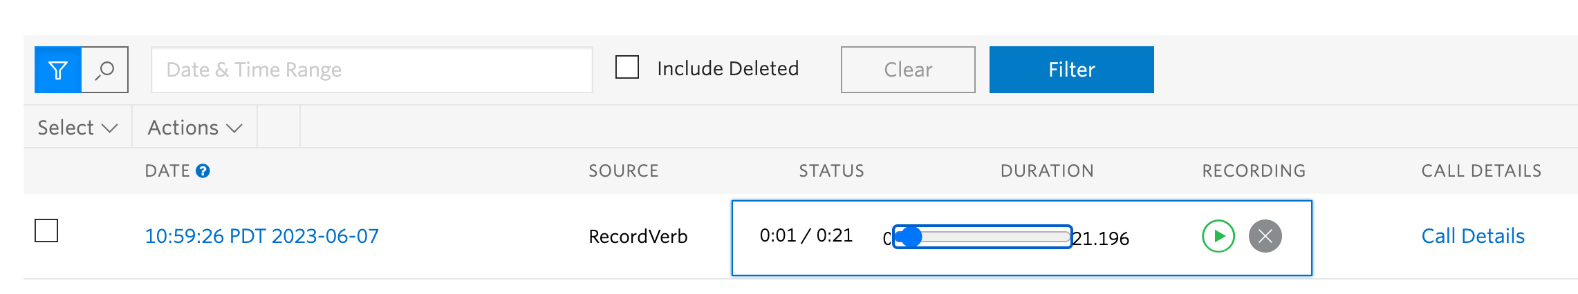Play the recording with green play button
1578x294 pixels.
click(x=1218, y=236)
